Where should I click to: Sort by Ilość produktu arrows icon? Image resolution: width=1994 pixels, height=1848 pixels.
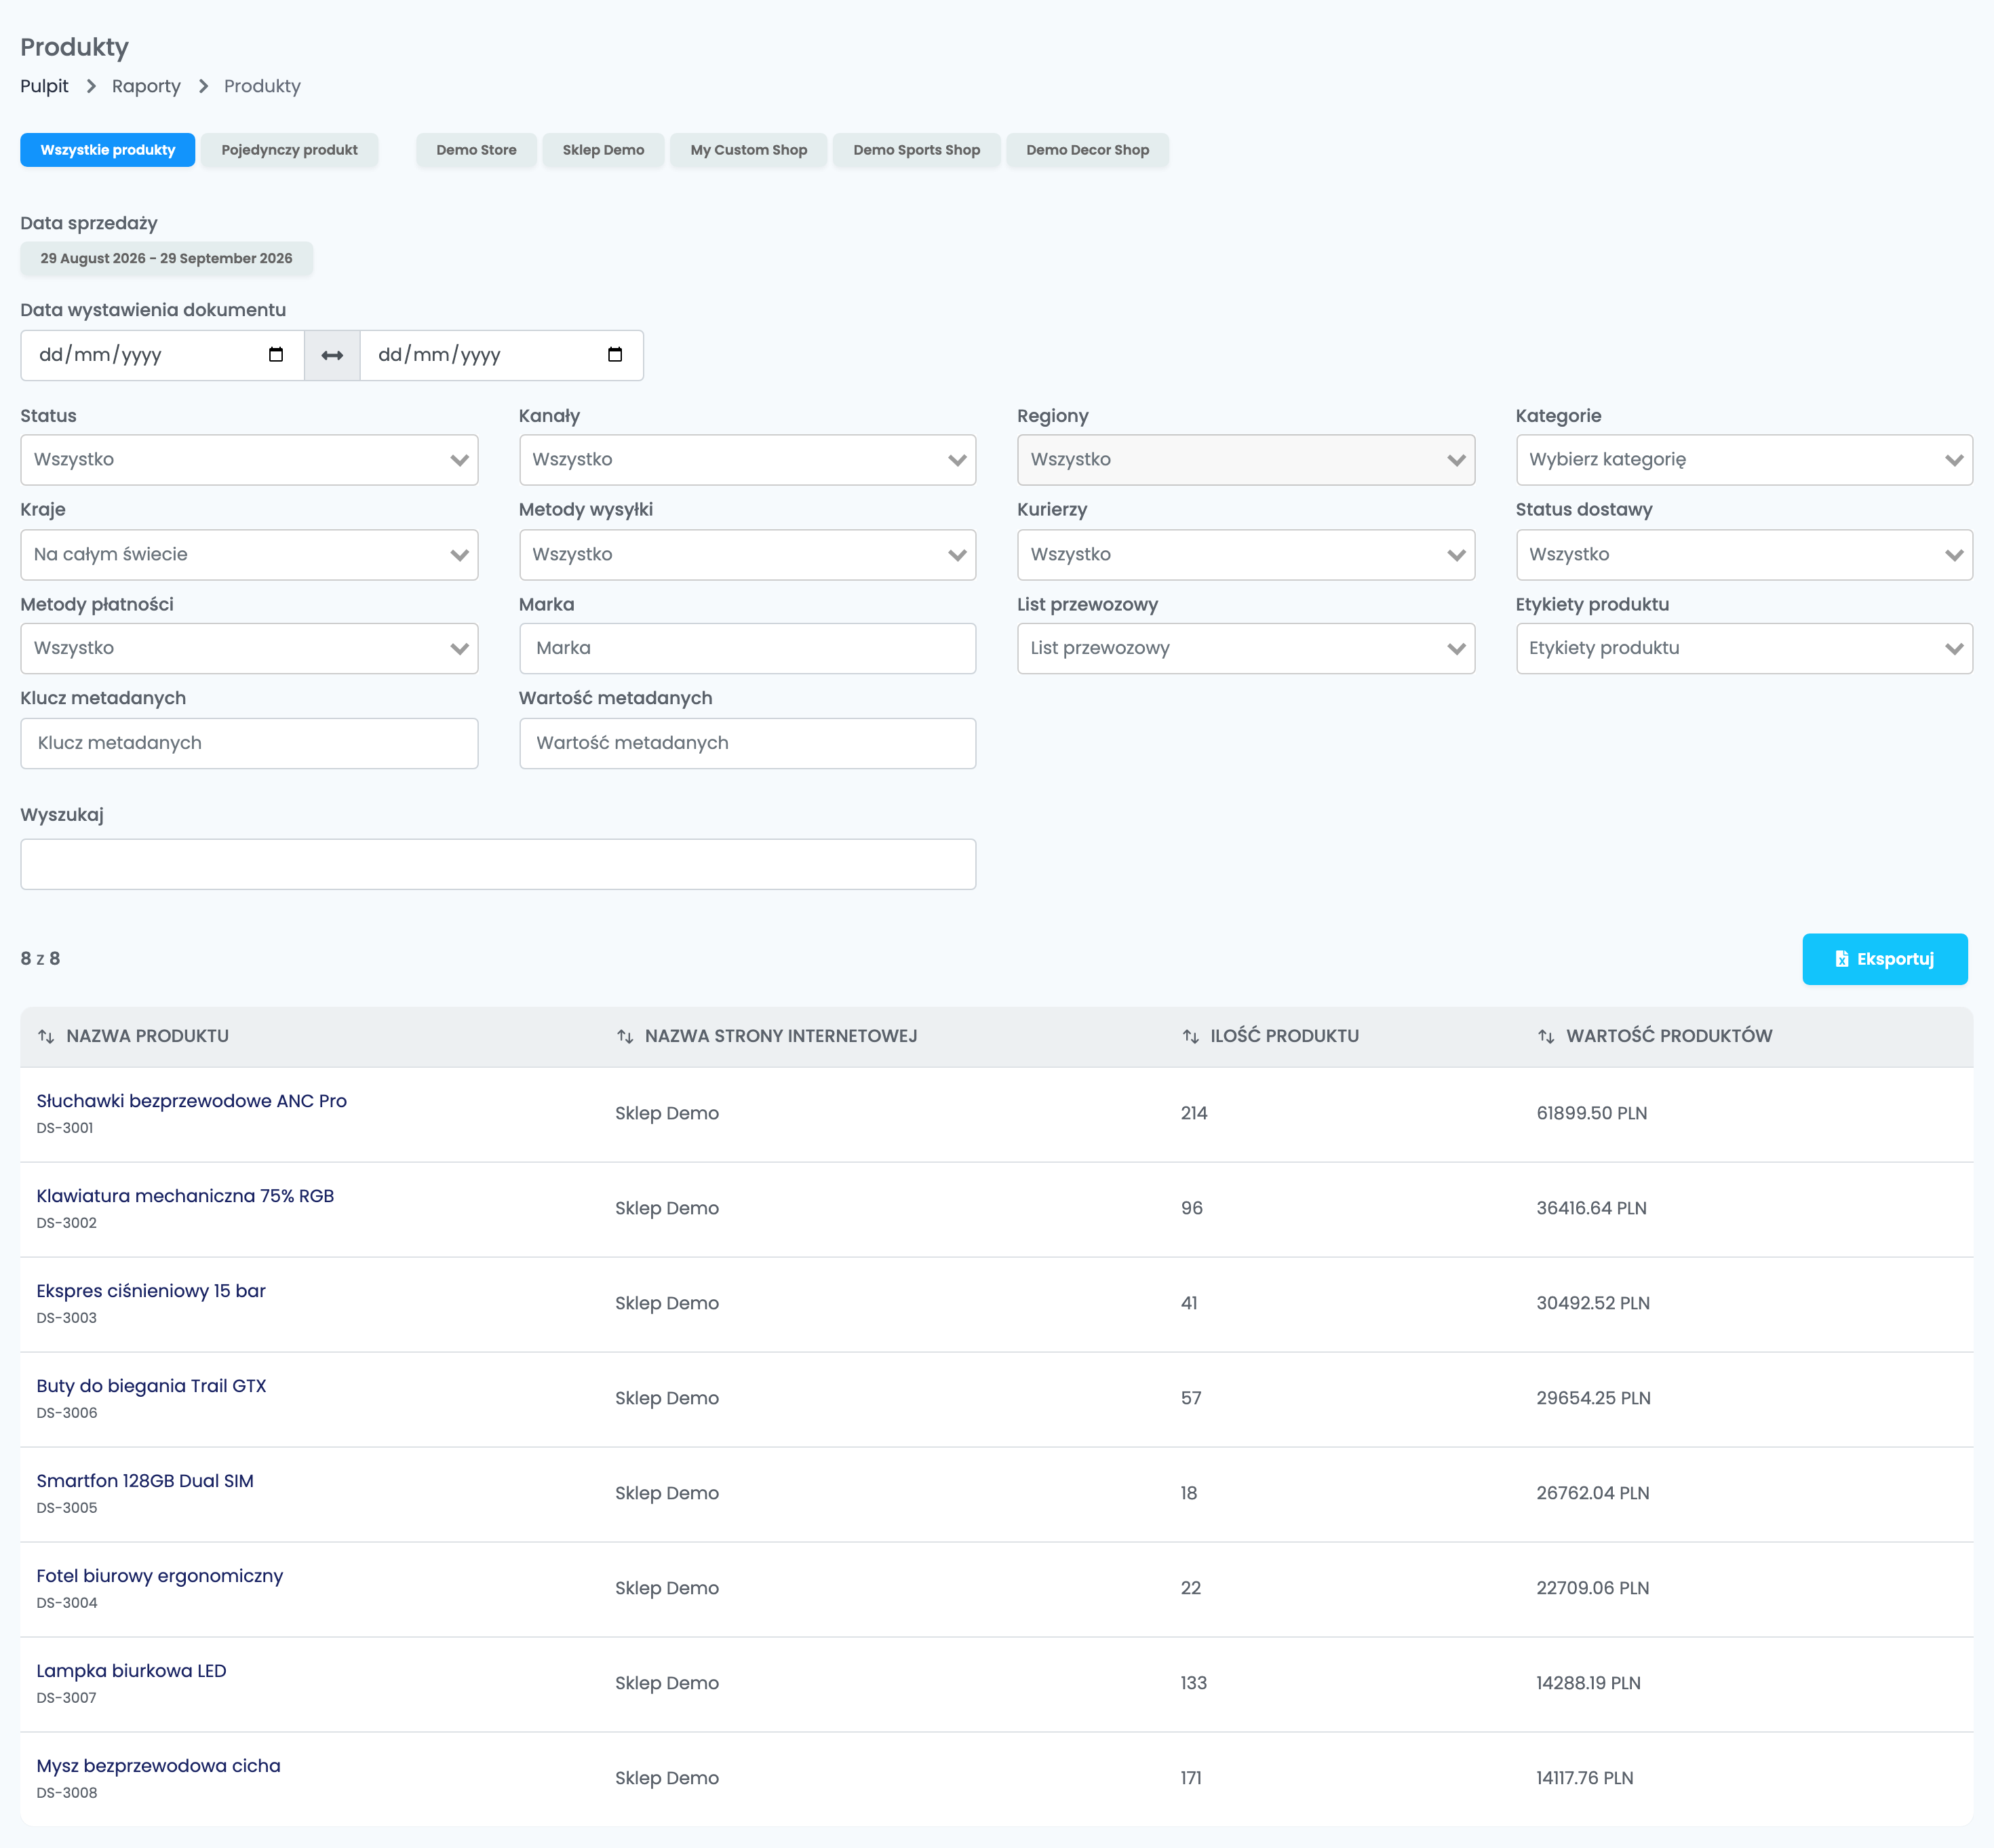click(1190, 1036)
